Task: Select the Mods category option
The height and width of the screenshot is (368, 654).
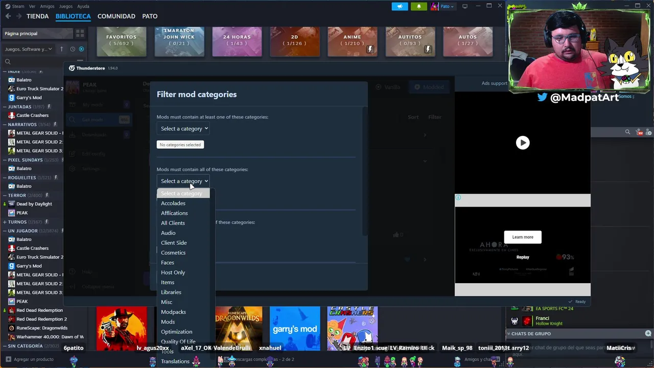Action: click(x=168, y=322)
